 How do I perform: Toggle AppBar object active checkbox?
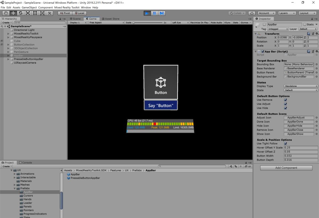[x=264, y=25]
